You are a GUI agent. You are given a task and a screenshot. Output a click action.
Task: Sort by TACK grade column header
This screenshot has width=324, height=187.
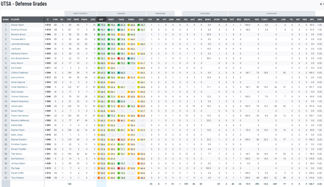tap(121, 19)
